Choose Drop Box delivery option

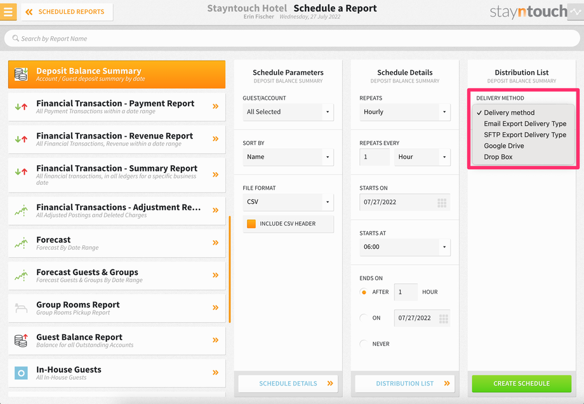click(523, 157)
